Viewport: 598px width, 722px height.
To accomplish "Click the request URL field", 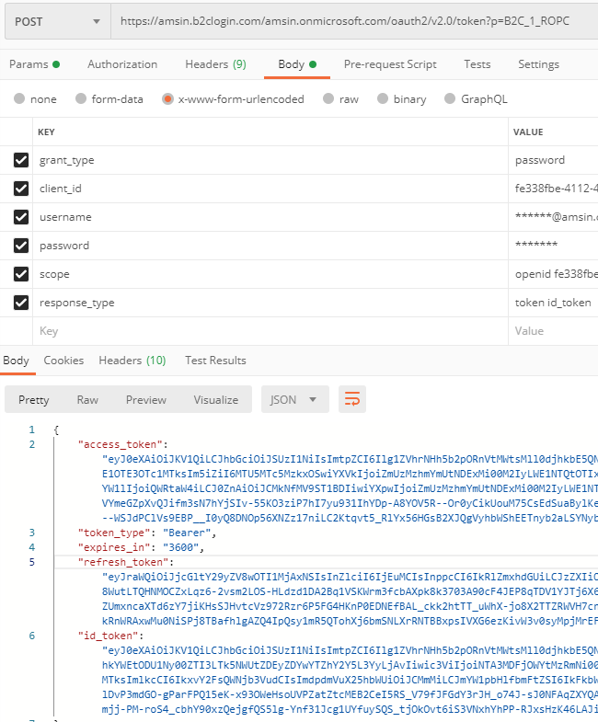I will (354, 21).
